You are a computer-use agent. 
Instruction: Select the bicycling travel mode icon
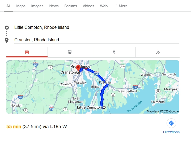158,52
